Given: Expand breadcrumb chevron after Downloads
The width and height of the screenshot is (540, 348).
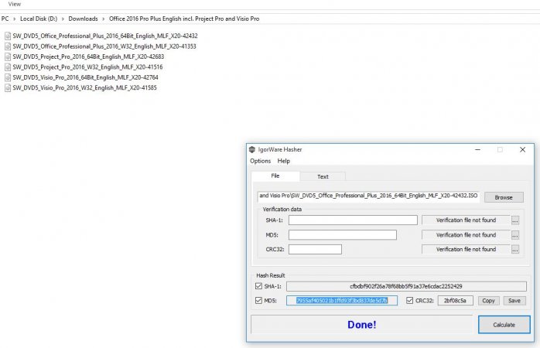Looking at the screenshot, I should (104, 19).
